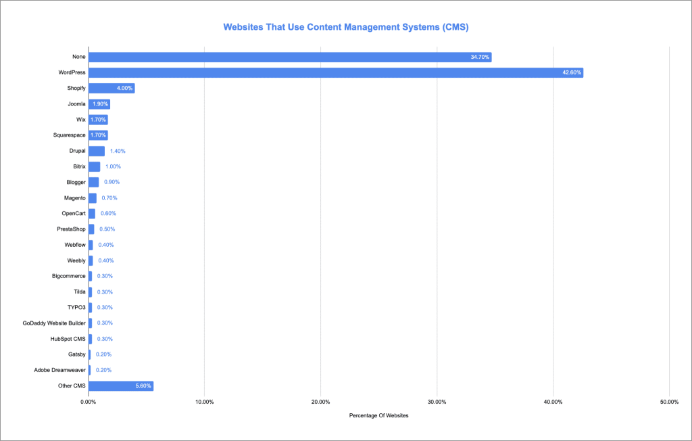This screenshot has width=692, height=441.
Task: Click the Webflow category label
Action: click(x=75, y=245)
